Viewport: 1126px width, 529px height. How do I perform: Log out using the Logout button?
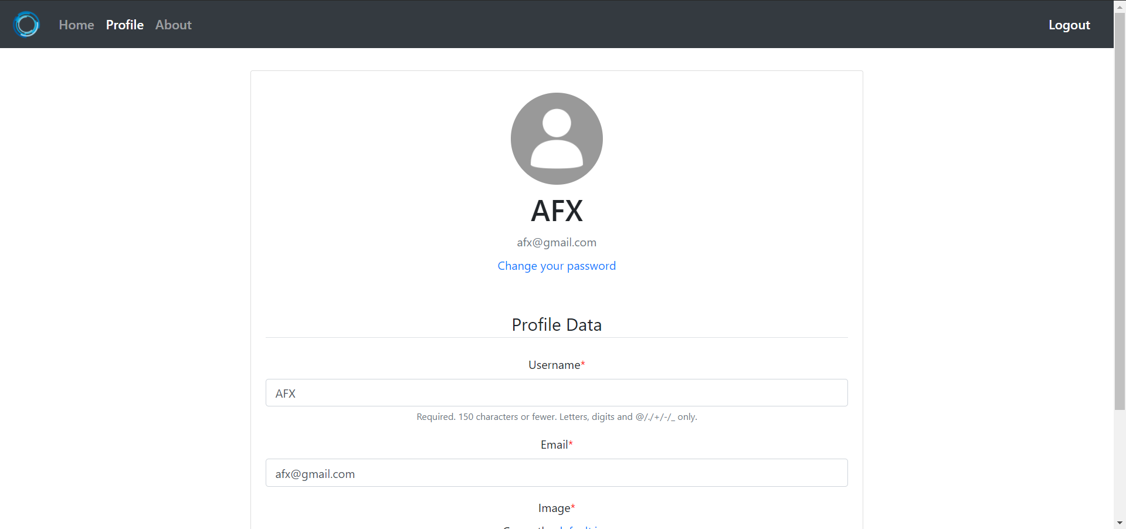1069,25
